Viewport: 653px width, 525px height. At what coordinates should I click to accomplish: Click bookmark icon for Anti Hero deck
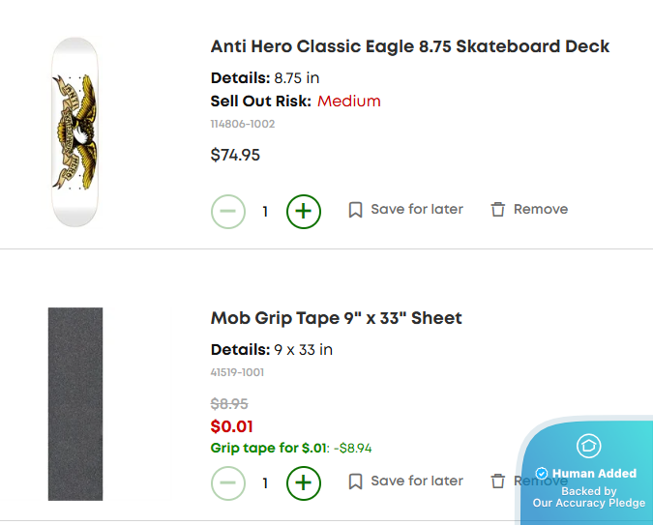click(356, 210)
